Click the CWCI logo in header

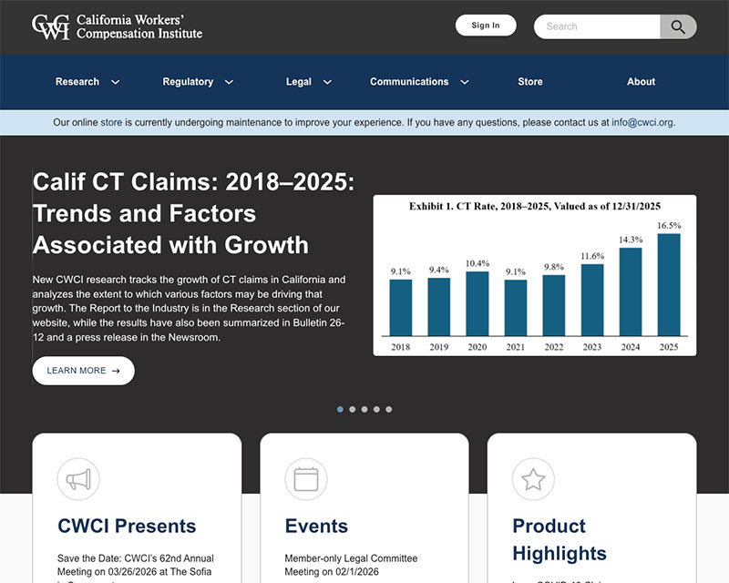tap(118, 26)
